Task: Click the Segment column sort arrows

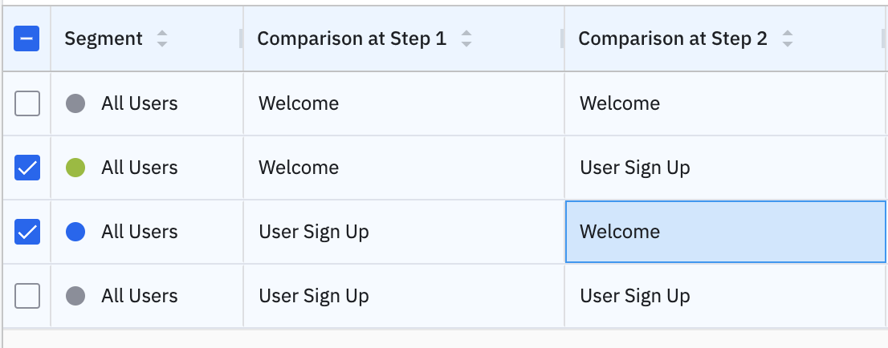Action: click(162, 38)
